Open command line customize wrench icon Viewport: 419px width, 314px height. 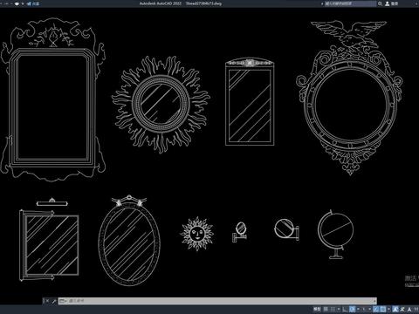point(54,301)
